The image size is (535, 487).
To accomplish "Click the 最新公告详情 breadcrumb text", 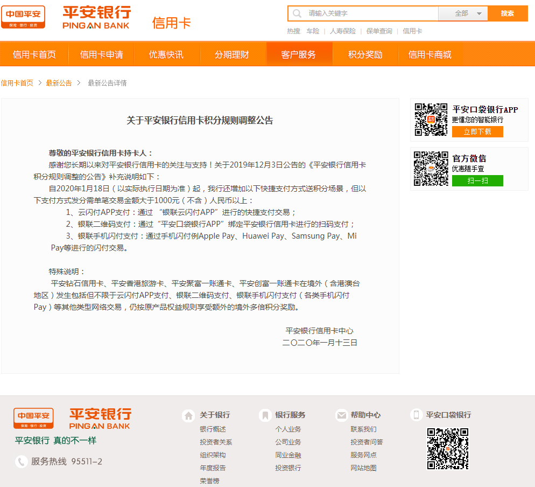I will click(108, 83).
